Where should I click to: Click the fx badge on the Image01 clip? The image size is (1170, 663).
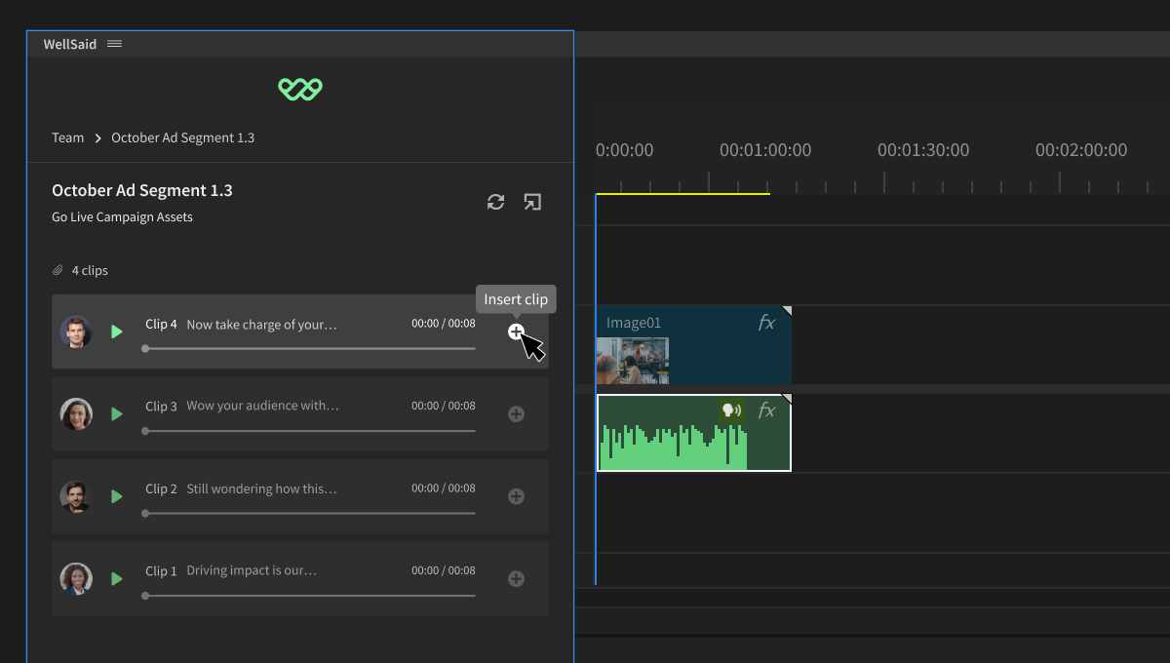coord(766,323)
